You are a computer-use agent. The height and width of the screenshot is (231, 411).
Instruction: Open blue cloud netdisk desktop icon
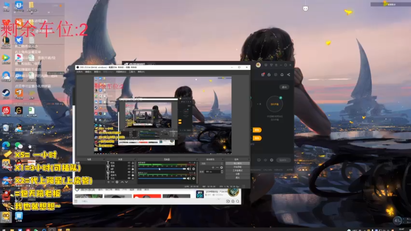click(6, 76)
